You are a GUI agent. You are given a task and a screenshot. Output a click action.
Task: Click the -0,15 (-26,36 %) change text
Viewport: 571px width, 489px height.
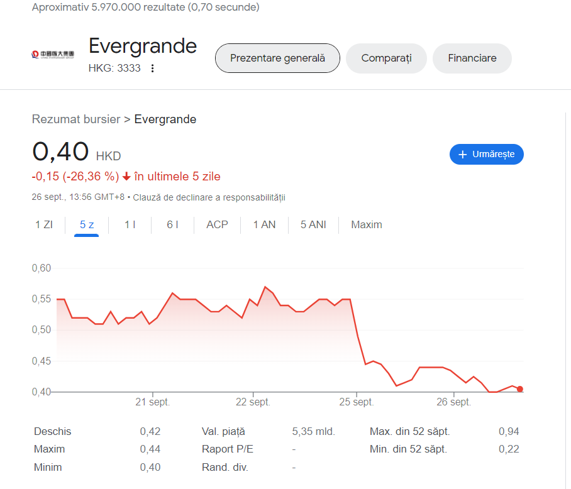coord(75,177)
